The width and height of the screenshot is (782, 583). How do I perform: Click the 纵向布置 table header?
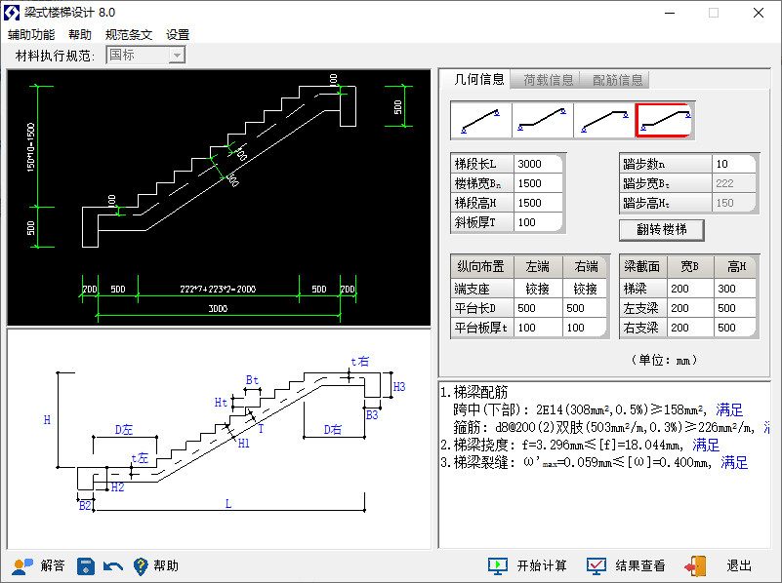tap(481, 267)
